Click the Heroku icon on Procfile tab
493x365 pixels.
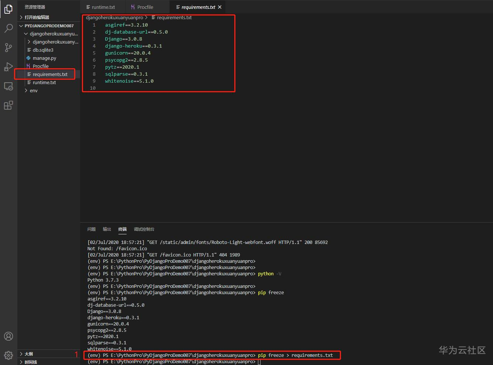click(x=133, y=7)
